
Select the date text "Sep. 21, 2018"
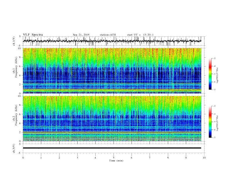tap(81, 35)
